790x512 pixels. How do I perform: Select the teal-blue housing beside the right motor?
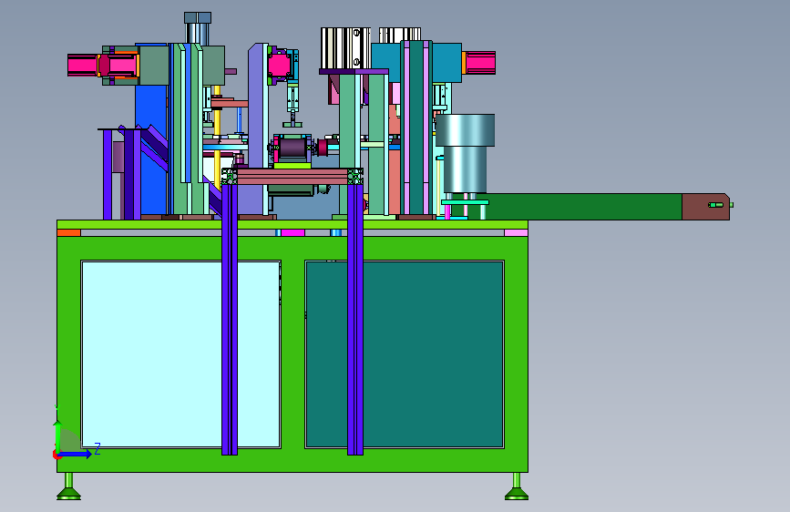point(446,63)
